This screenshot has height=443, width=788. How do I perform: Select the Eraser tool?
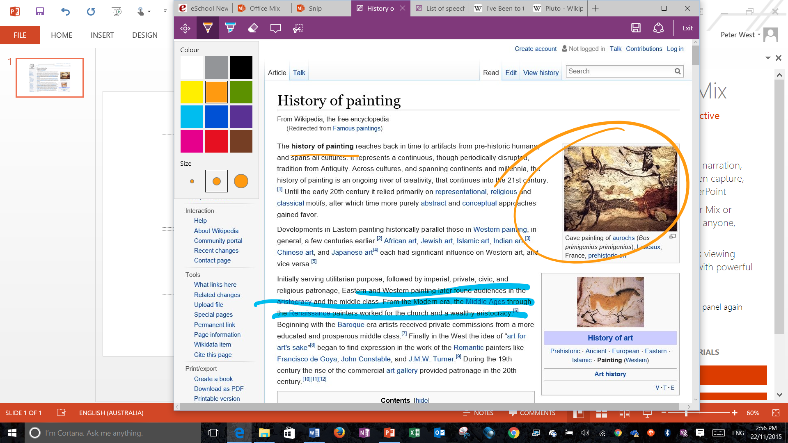pos(253,28)
